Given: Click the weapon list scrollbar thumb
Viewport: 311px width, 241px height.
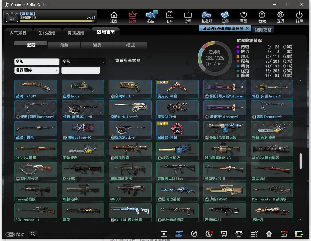Looking at the screenshot, I should coord(301,161).
